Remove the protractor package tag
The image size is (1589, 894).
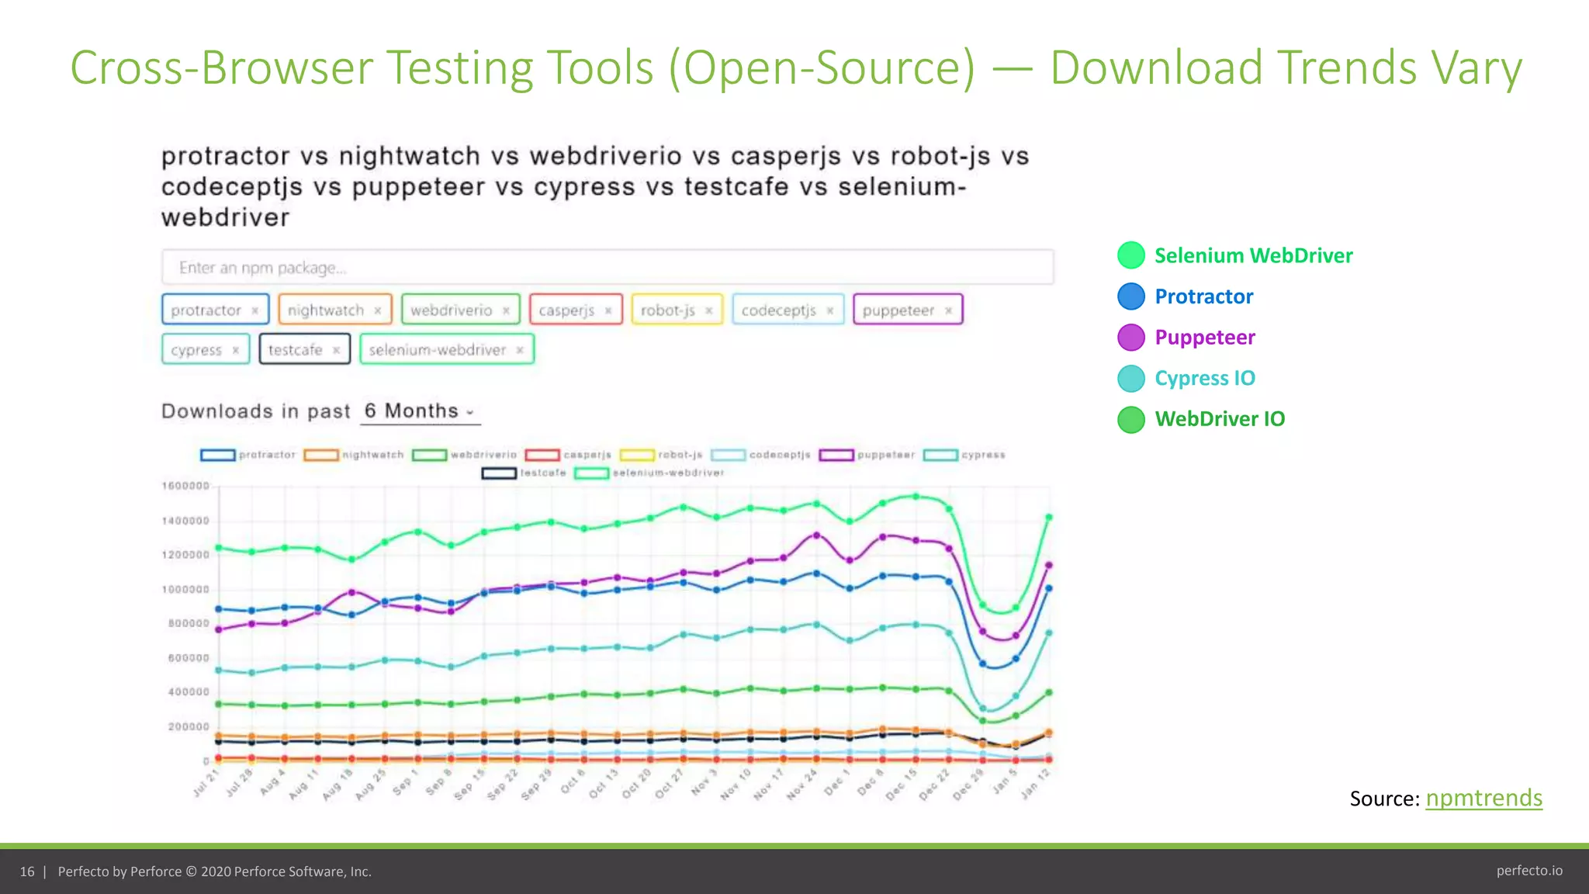click(x=254, y=310)
